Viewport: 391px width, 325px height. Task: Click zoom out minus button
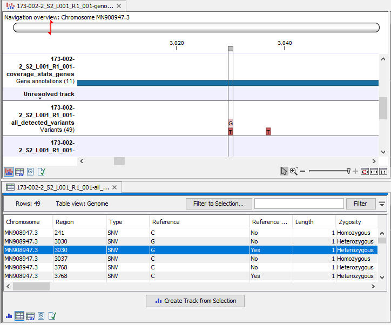point(302,171)
